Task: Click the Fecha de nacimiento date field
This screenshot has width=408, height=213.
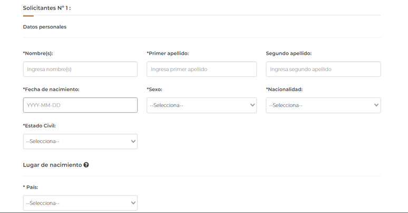Action: (80, 105)
